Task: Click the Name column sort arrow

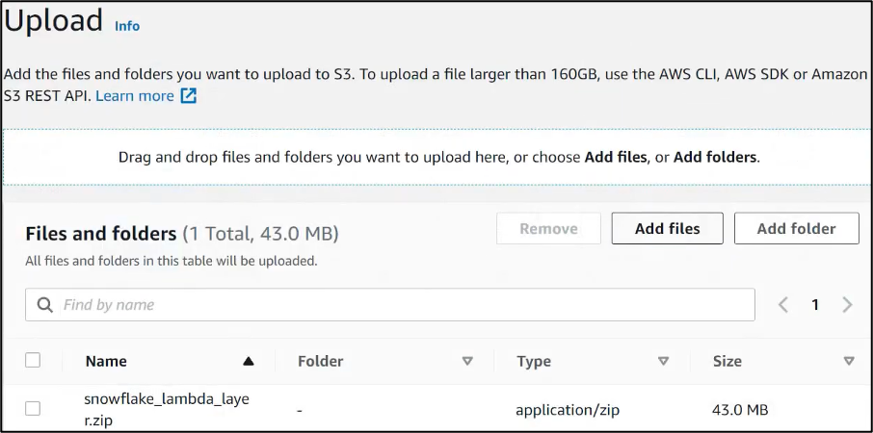Action: (249, 362)
